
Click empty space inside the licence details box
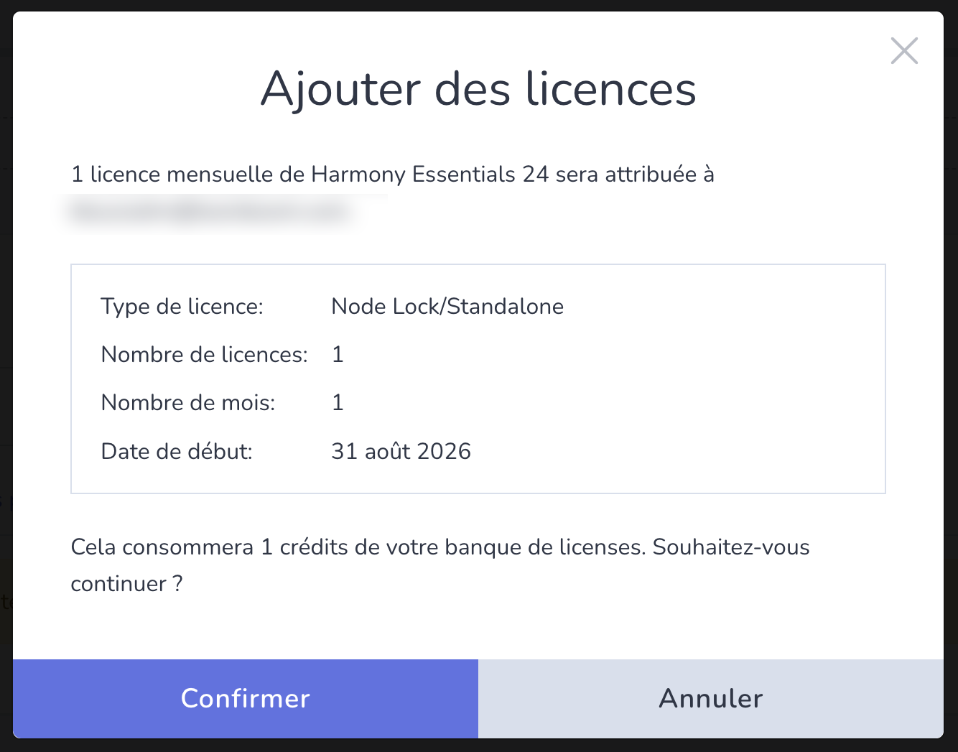(718, 381)
